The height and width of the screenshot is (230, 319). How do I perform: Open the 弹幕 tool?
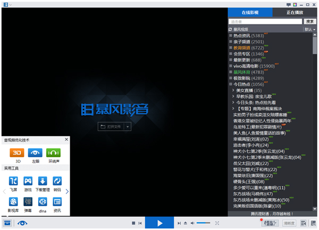(28, 202)
